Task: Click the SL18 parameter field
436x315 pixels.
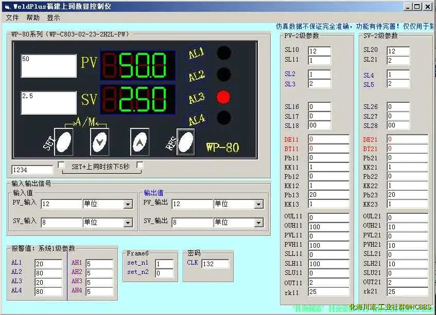Action: click(320, 125)
